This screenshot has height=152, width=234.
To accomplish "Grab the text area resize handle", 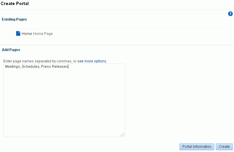I will pos(122,134).
